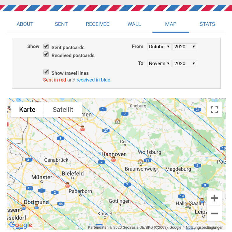The image size is (232, 232).
Task: Zoom out on the map
Action: [x=214, y=214]
